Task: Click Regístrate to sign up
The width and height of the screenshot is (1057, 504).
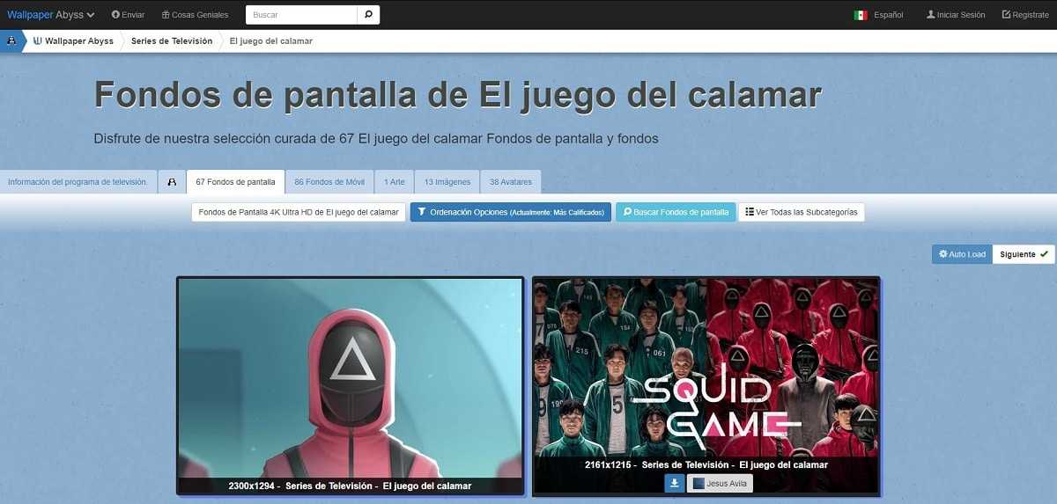Action: pyautogui.click(x=1025, y=15)
